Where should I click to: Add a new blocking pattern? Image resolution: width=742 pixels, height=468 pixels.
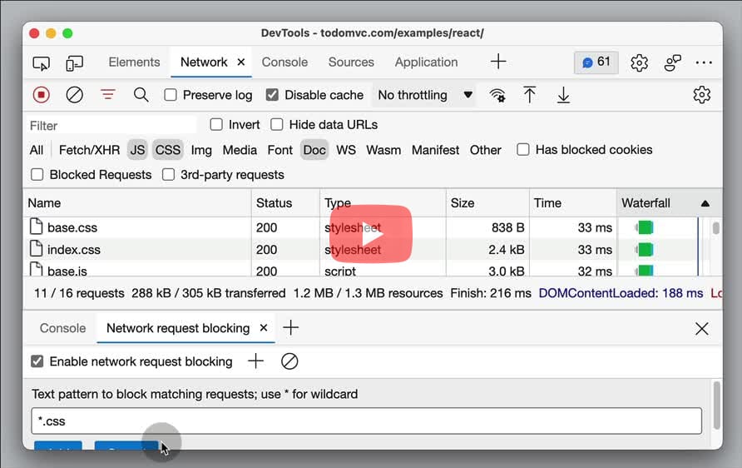[x=255, y=361]
